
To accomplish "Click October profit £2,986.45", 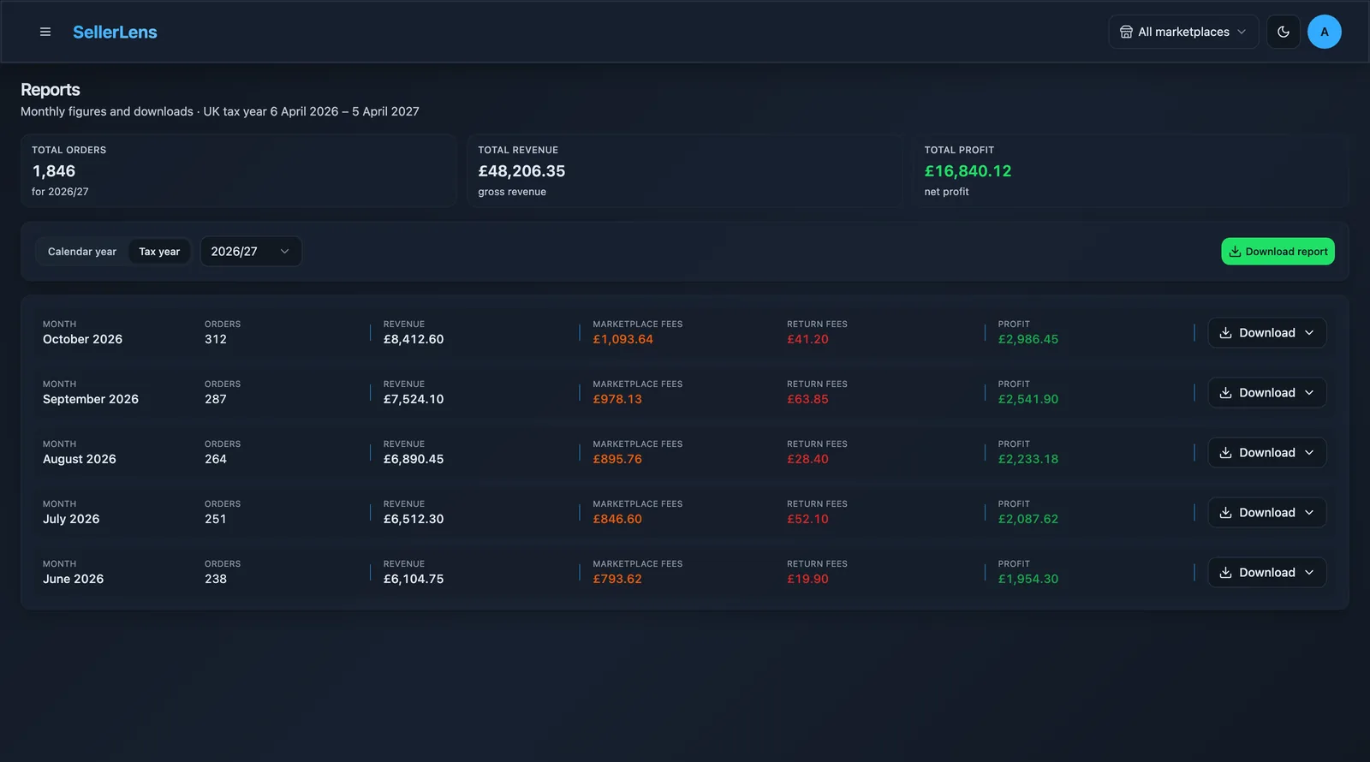I will 1027,339.
